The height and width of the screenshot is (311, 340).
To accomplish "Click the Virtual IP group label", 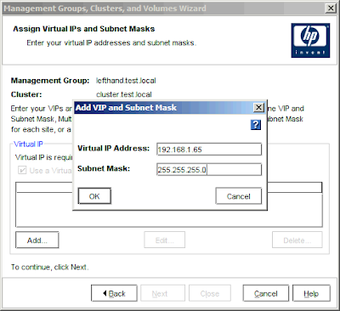I will click(28, 144).
